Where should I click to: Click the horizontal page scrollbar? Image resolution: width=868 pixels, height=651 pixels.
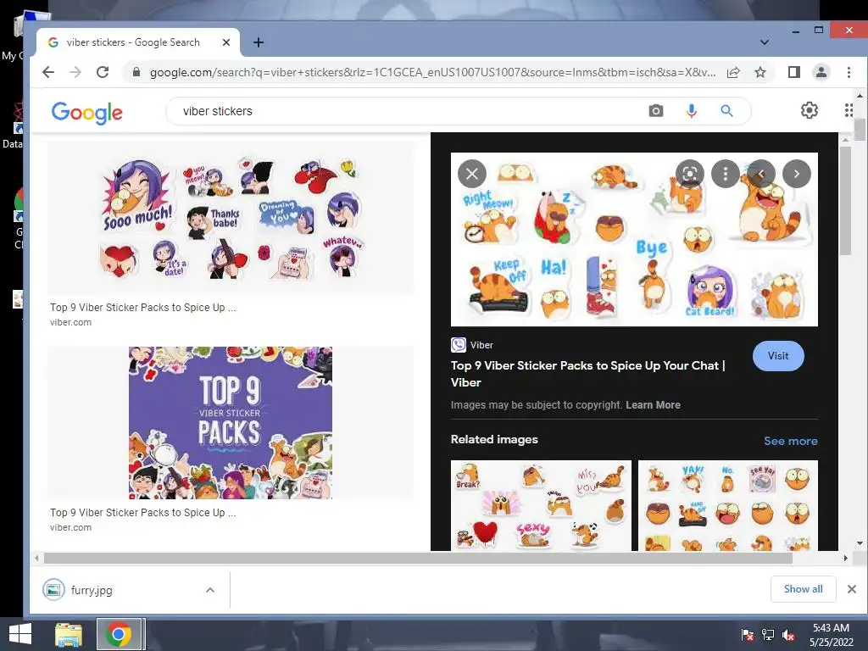pos(418,558)
